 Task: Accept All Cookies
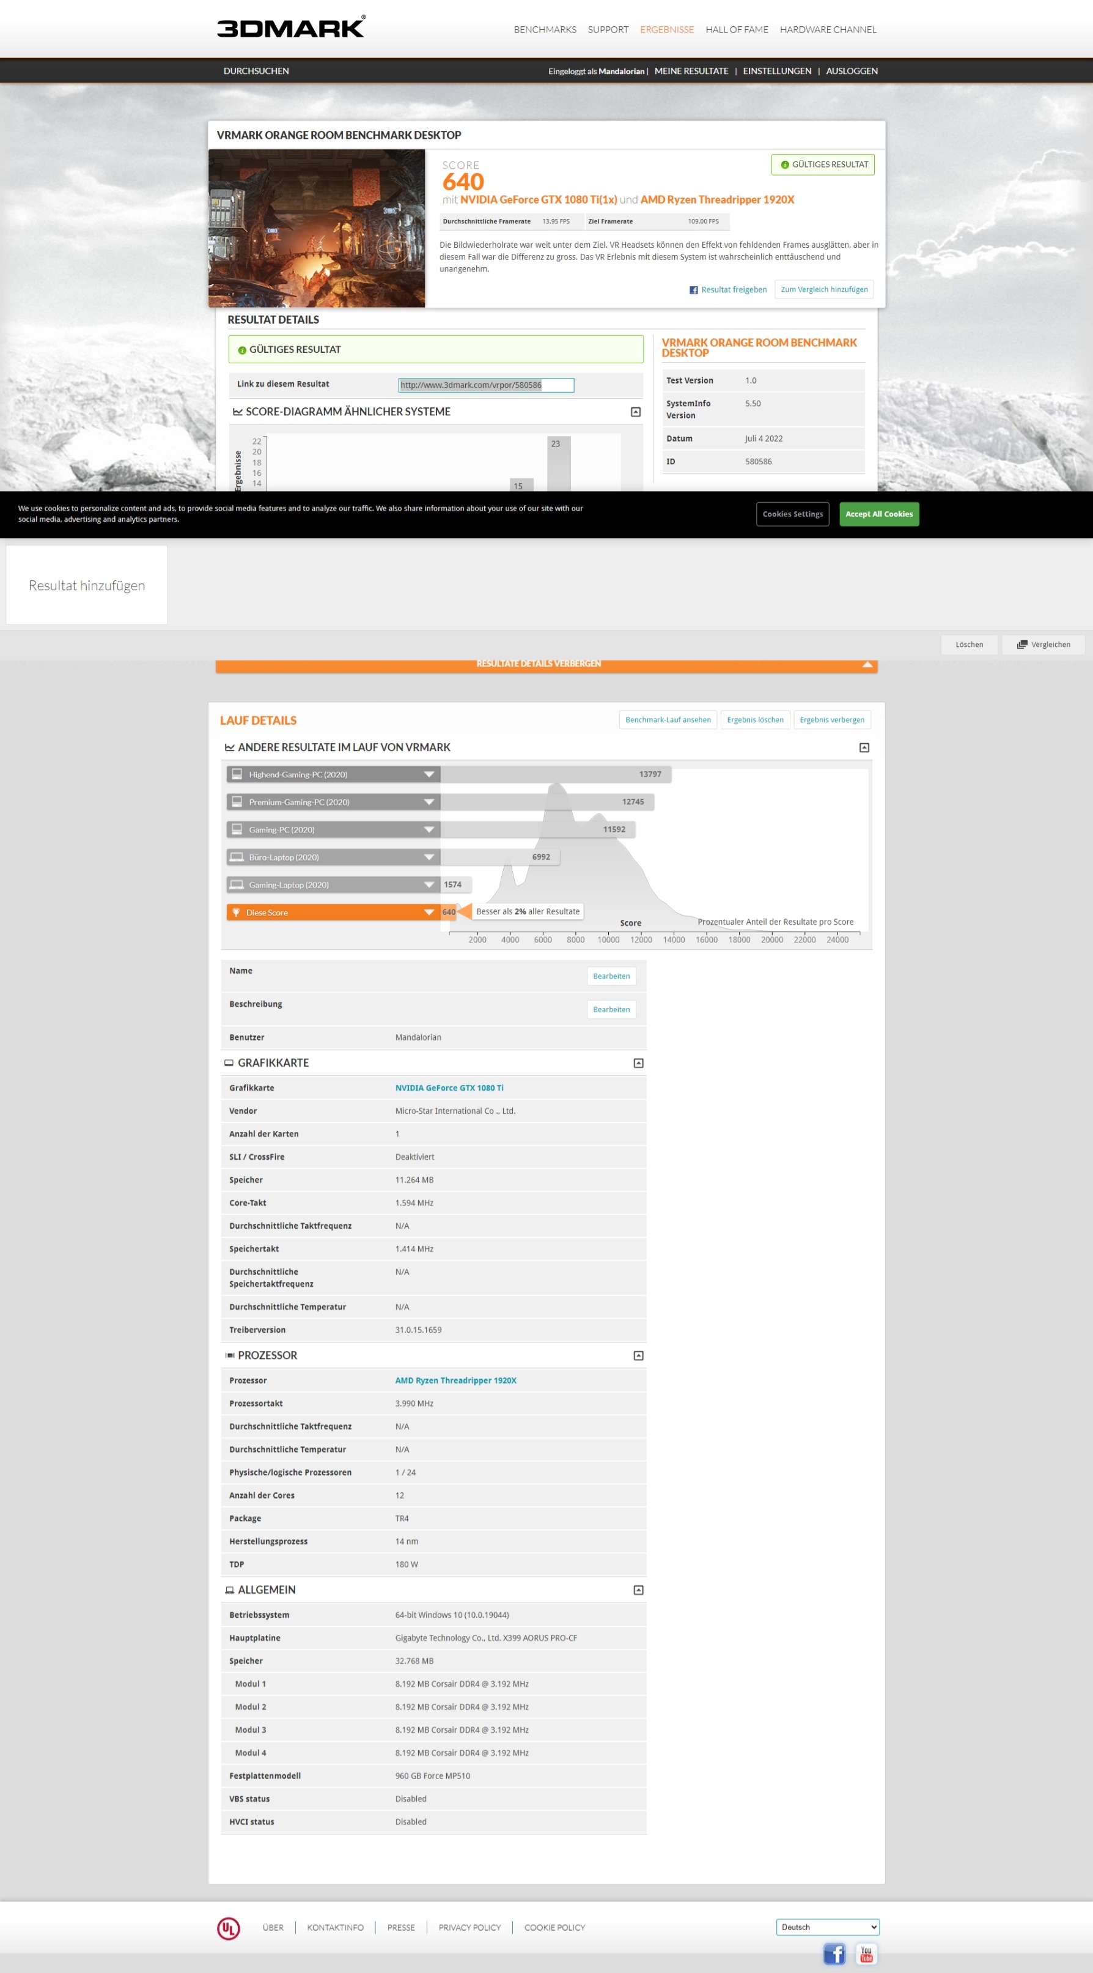pos(878,514)
